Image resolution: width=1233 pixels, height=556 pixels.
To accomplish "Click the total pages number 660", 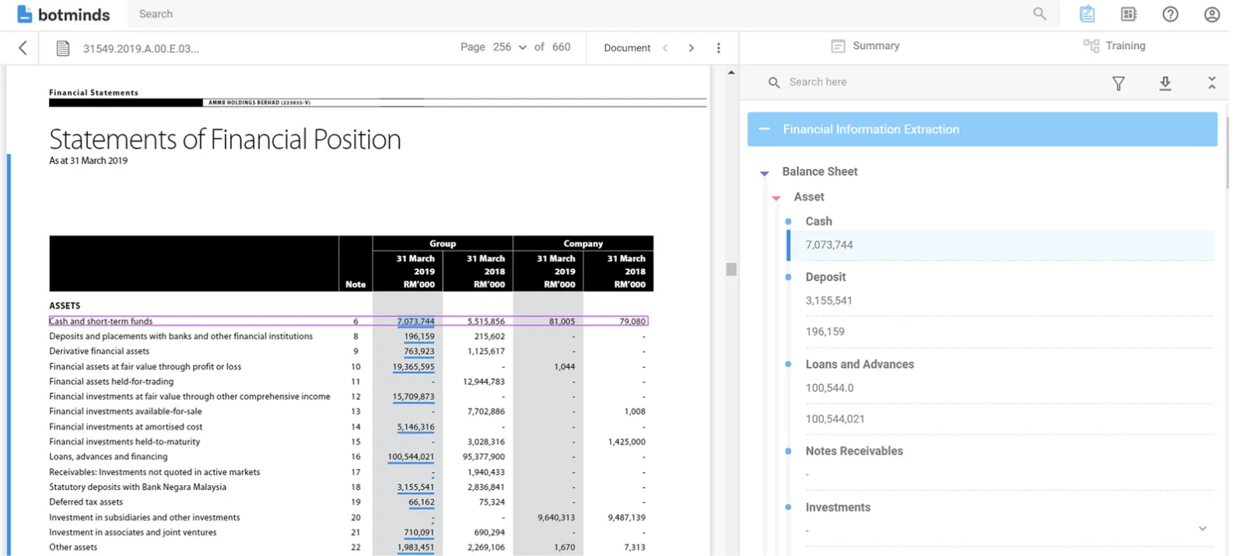I will pos(561,47).
